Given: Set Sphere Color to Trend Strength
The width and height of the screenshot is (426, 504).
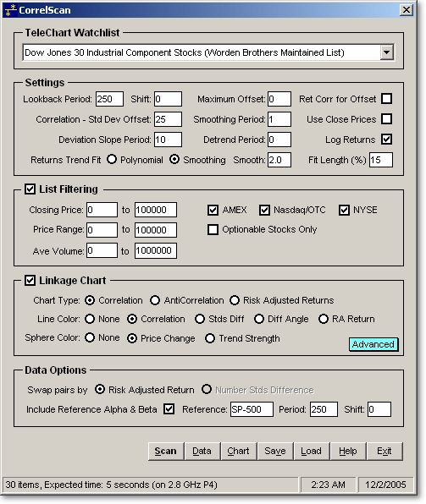Looking at the screenshot, I should (x=210, y=338).
